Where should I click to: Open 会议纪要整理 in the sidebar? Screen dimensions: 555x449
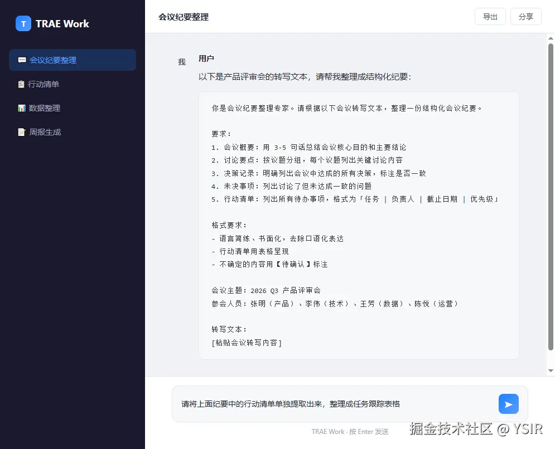tap(73, 60)
